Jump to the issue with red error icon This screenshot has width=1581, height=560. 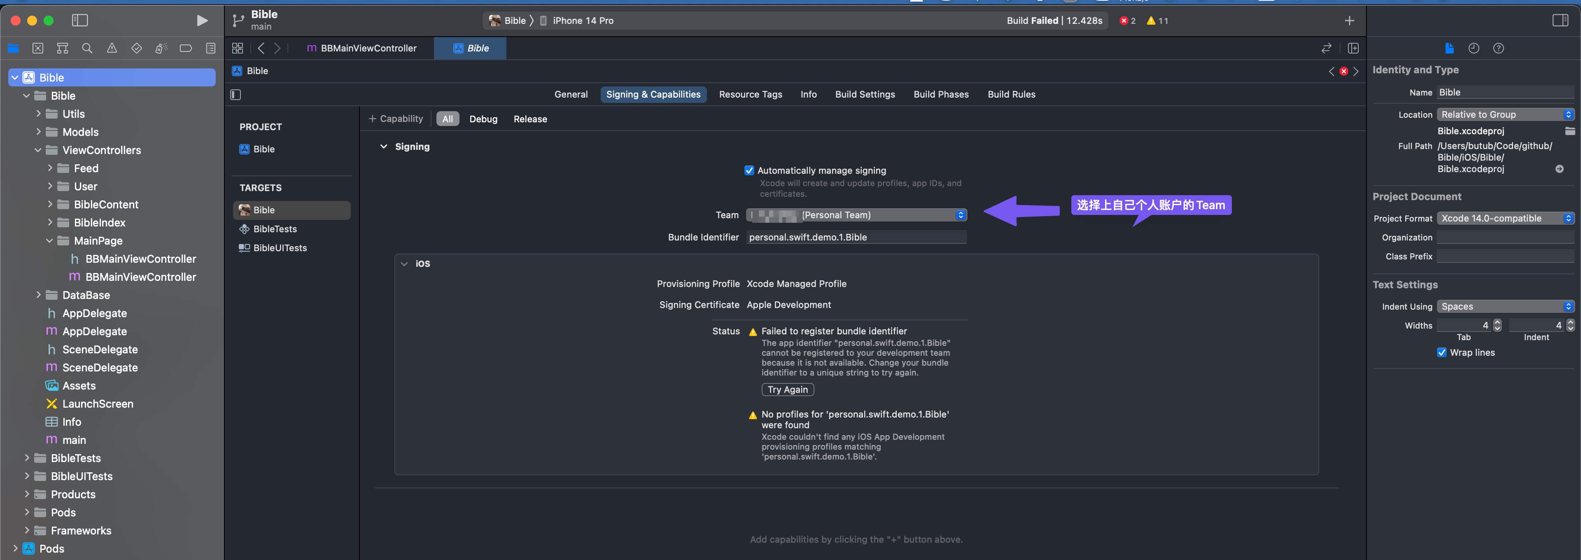(1343, 71)
